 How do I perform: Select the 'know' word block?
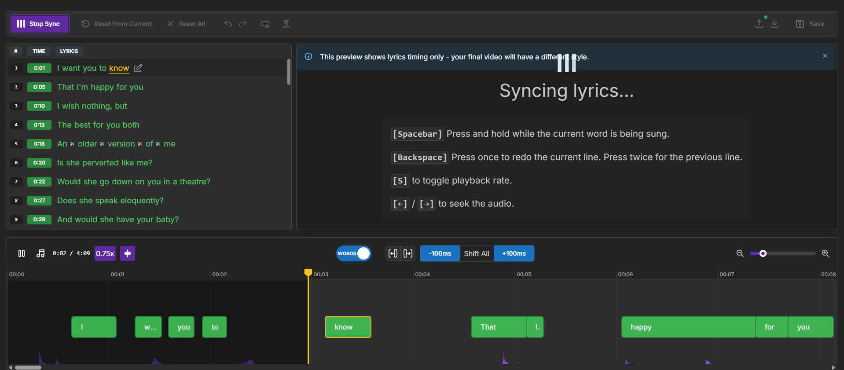[x=348, y=327]
